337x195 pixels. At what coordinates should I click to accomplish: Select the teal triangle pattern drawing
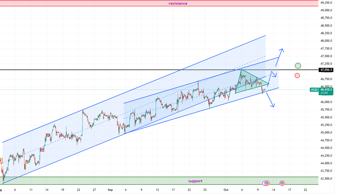coord(249,84)
